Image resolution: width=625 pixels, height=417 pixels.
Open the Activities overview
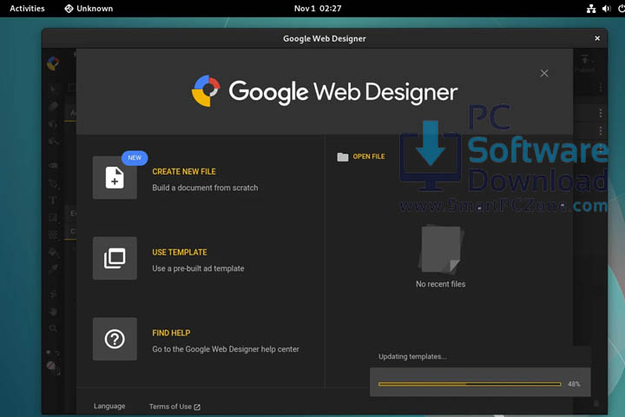click(x=27, y=9)
